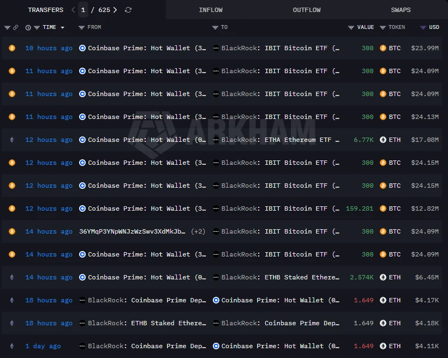
Task: Filter the VALUE column
Action: pos(351,27)
